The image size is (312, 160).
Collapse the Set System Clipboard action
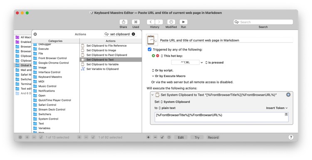152,95
